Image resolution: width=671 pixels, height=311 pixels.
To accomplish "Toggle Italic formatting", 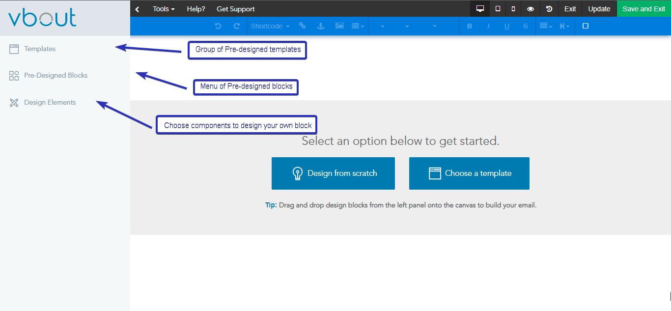I will click(488, 26).
